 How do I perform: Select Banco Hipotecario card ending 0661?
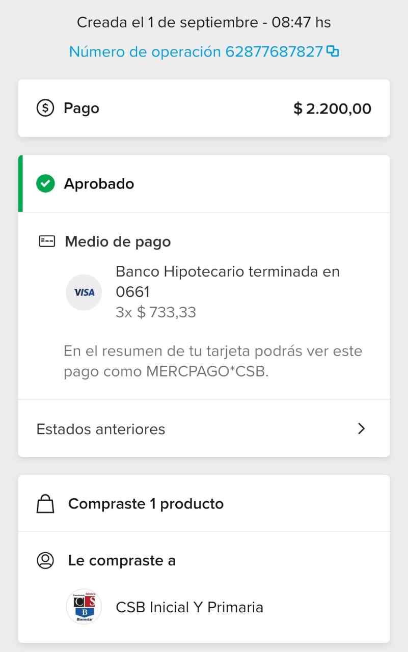pyautogui.click(x=227, y=281)
